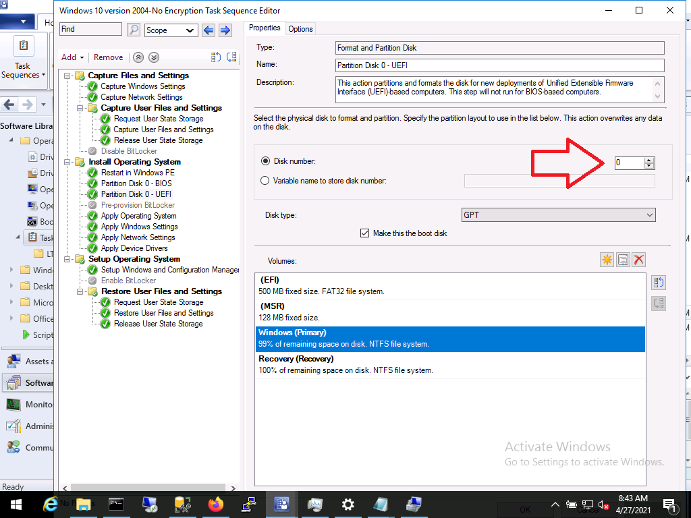Select the Apply Network Settings step

[x=138, y=237]
